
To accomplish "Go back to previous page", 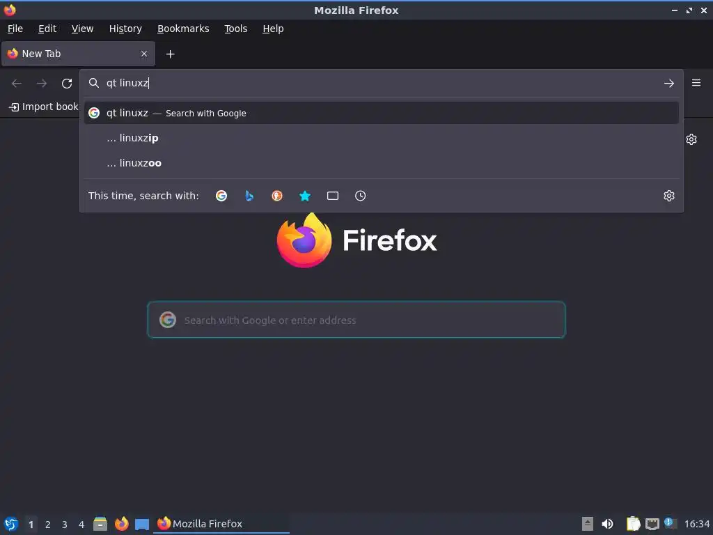I will 17,84.
